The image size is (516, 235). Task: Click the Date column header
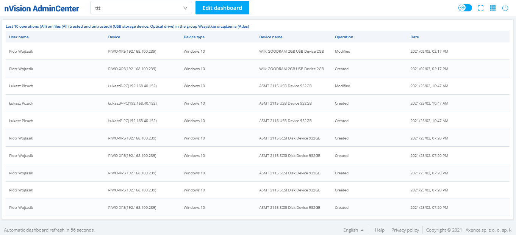click(414, 37)
